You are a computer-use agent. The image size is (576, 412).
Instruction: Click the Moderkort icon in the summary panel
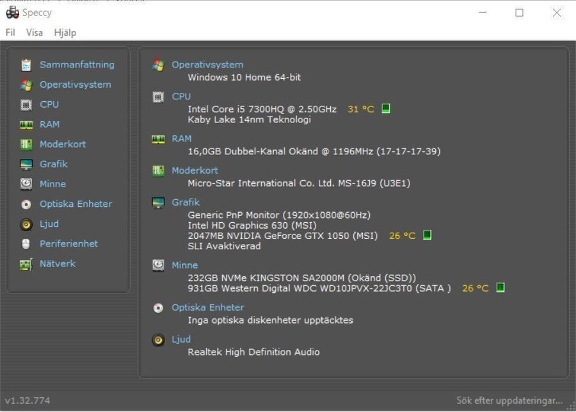158,170
